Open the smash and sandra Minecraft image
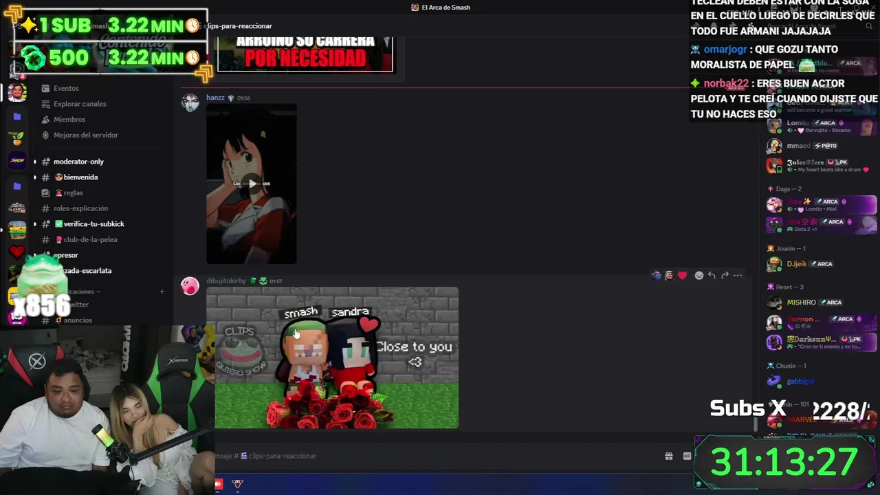 tap(332, 357)
